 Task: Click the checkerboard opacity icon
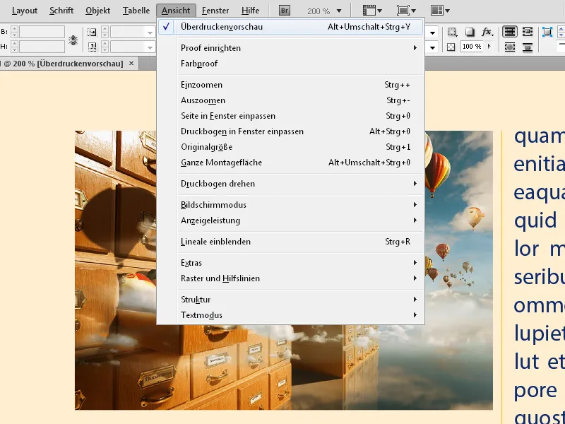click(x=451, y=47)
